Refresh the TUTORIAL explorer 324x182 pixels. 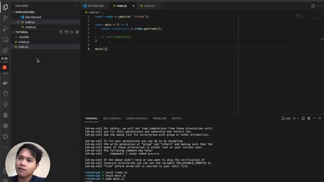[x=72, y=32]
